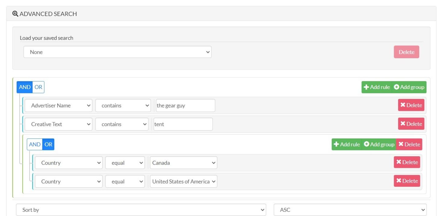The height and width of the screenshot is (216, 444).
Task: Delete the Creative Text rule
Action: (411, 124)
